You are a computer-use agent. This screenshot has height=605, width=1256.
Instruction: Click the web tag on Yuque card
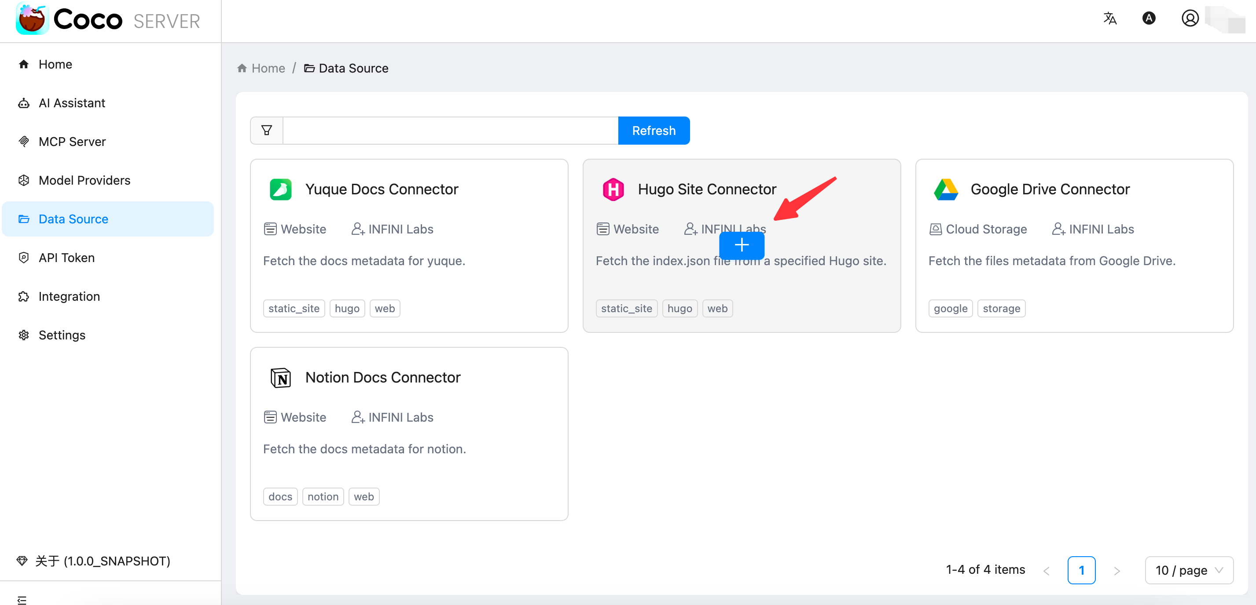tap(385, 309)
